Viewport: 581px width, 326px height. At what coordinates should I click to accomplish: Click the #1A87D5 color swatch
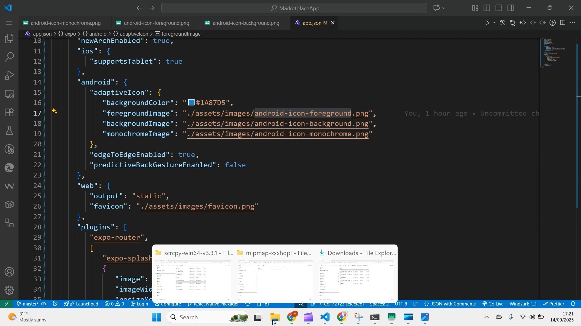pyautogui.click(x=191, y=103)
